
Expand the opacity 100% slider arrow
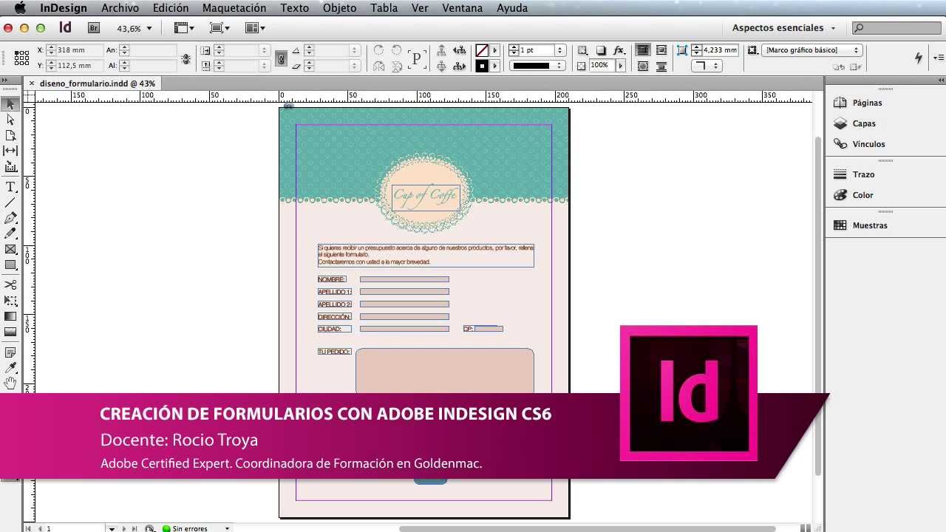coord(621,66)
